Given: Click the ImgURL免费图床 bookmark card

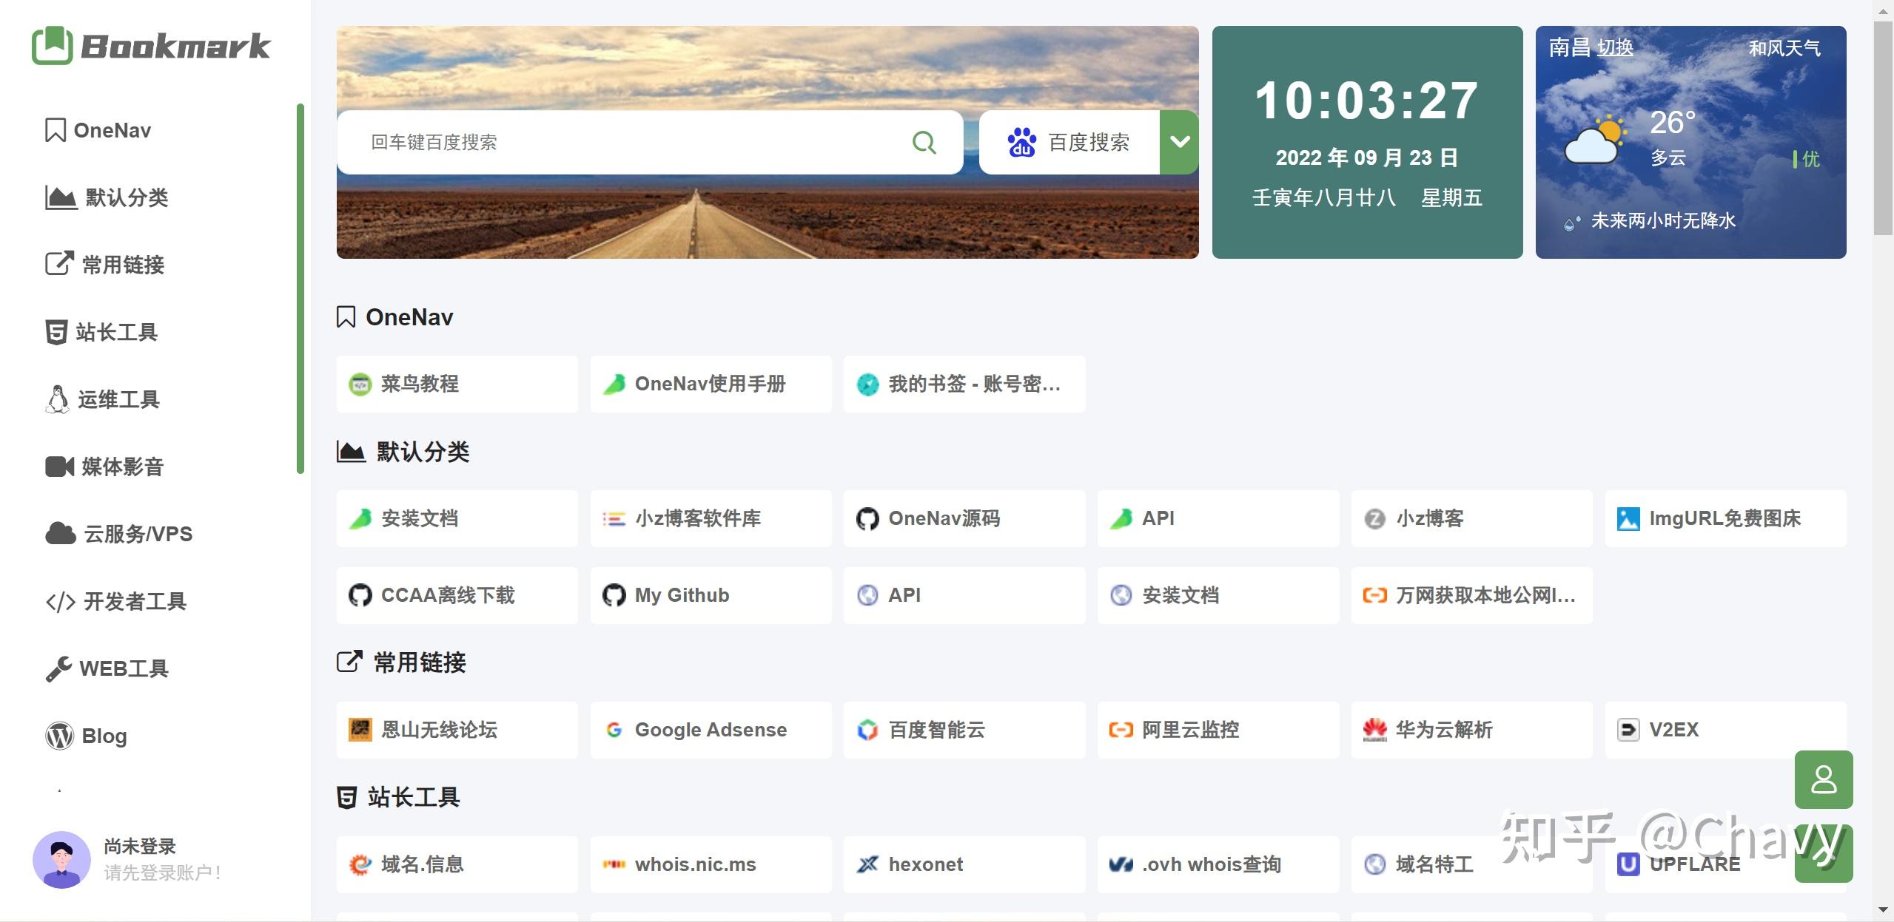Looking at the screenshot, I should click(x=1725, y=518).
